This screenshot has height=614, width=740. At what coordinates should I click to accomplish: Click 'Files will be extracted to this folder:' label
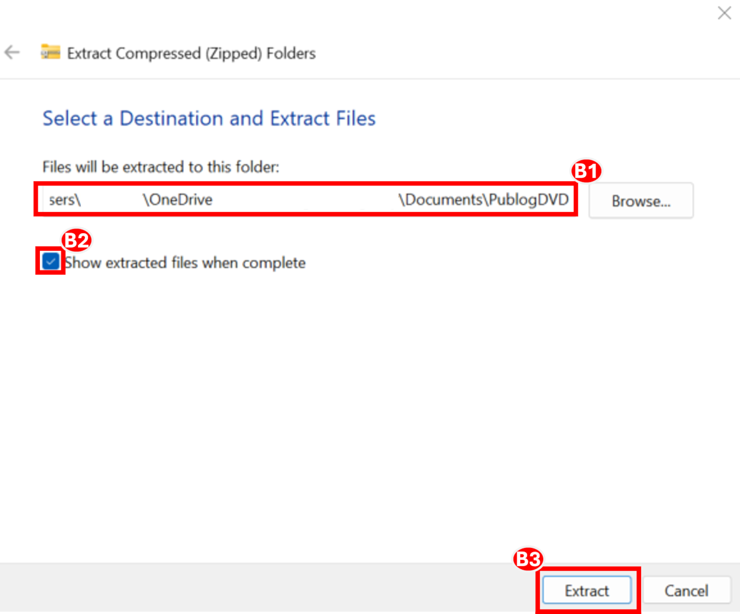(161, 167)
